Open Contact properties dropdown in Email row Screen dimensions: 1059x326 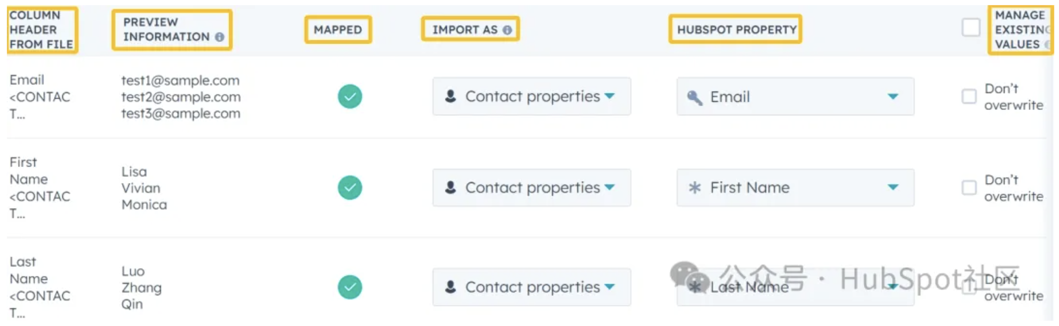(x=532, y=96)
